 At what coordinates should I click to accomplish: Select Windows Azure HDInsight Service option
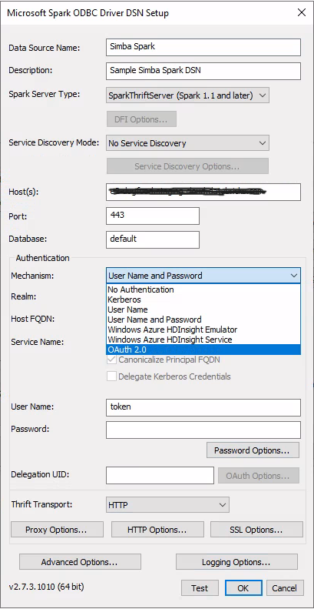203,340
